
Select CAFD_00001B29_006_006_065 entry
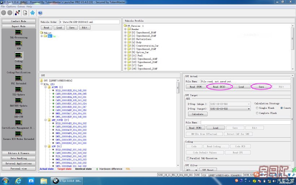pyautogui.click(x=71, y=94)
